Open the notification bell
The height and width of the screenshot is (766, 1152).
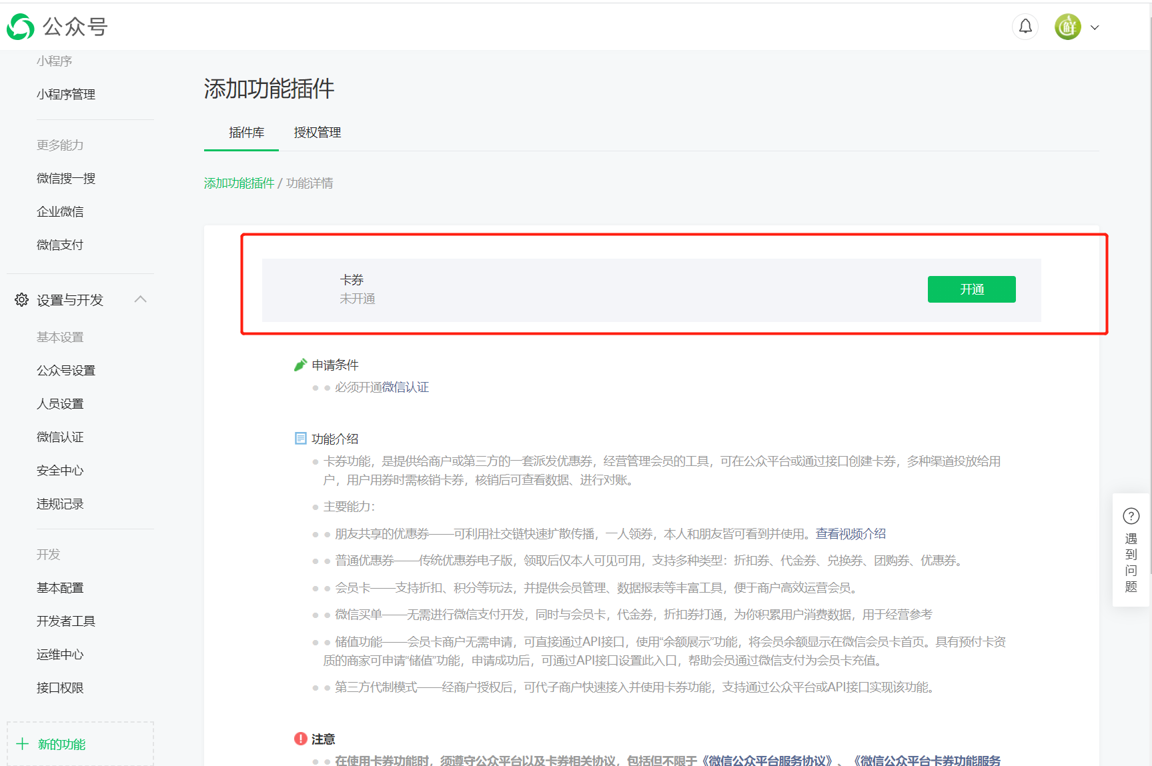pos(1025,27)
